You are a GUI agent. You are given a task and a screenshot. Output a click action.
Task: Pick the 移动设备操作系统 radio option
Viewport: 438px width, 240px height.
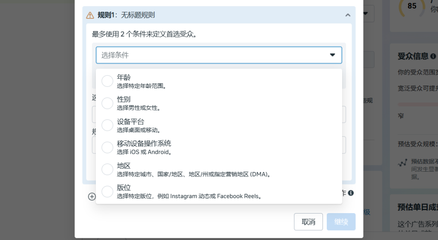107,147
